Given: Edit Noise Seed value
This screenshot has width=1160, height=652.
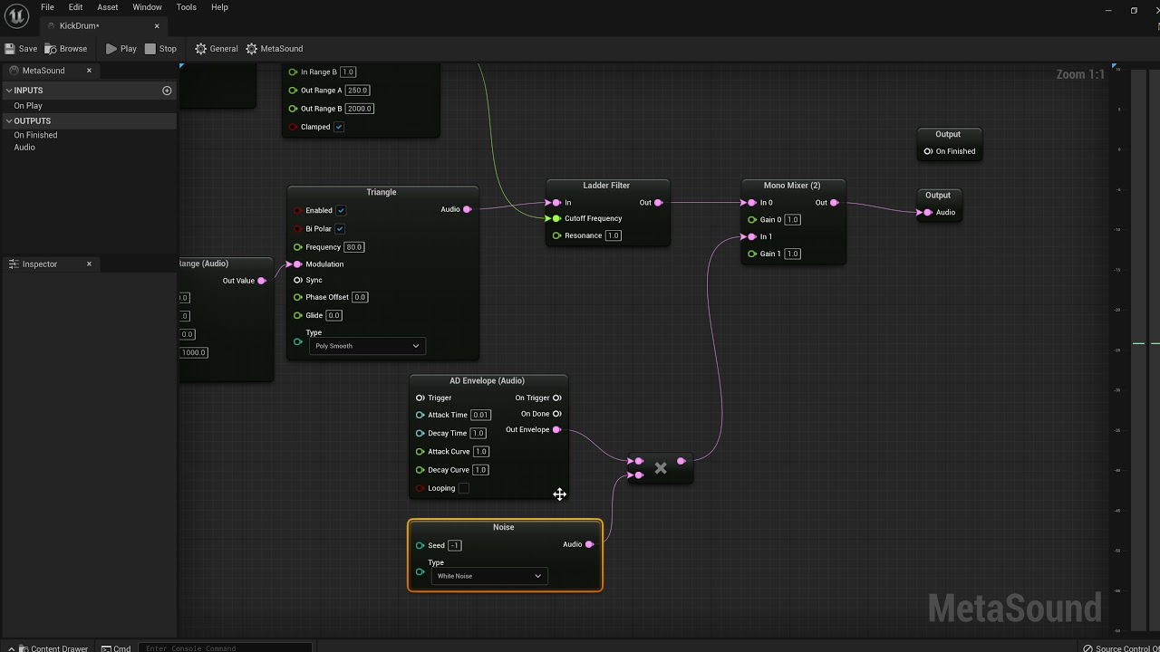Looking at the screenshot, I should click(455, 545).
